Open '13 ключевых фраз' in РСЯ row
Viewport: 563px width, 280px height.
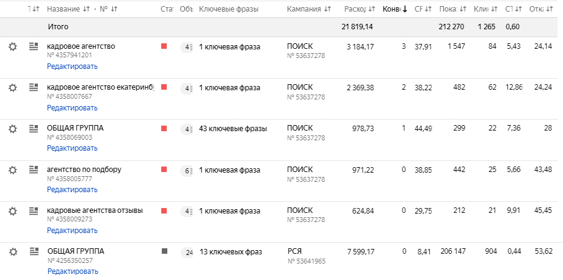click(230, 251)
